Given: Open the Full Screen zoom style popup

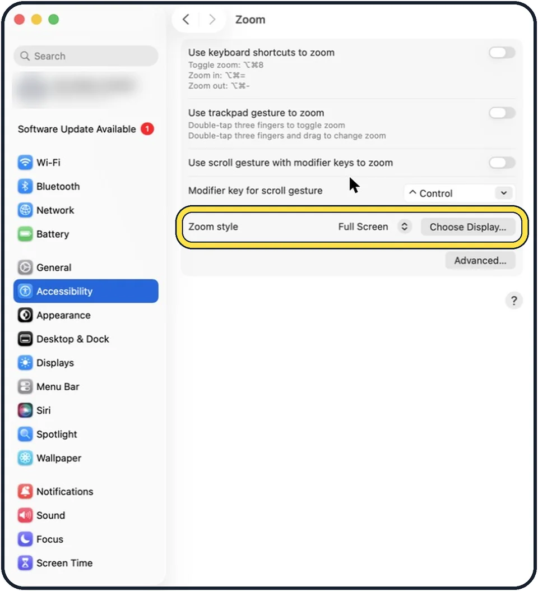Looking at the screenshot, I should (x=374, y=227).
